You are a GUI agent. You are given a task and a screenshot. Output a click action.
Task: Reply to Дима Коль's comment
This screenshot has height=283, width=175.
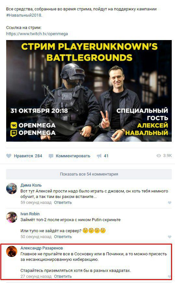[x=63, y=203]
